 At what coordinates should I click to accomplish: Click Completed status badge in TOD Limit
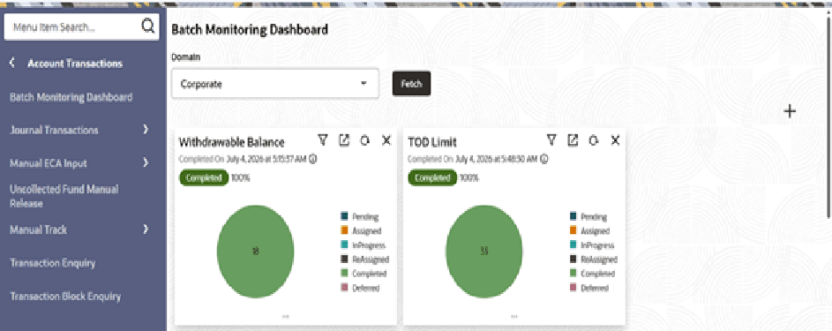(432, 177)
